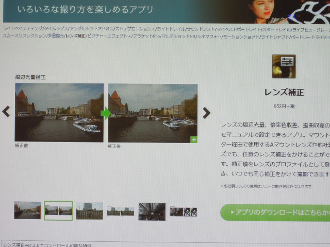The height and width of the screenshot is (247, 330).
Task: Advance to next slide with right chevron
Action: [206, 113]
